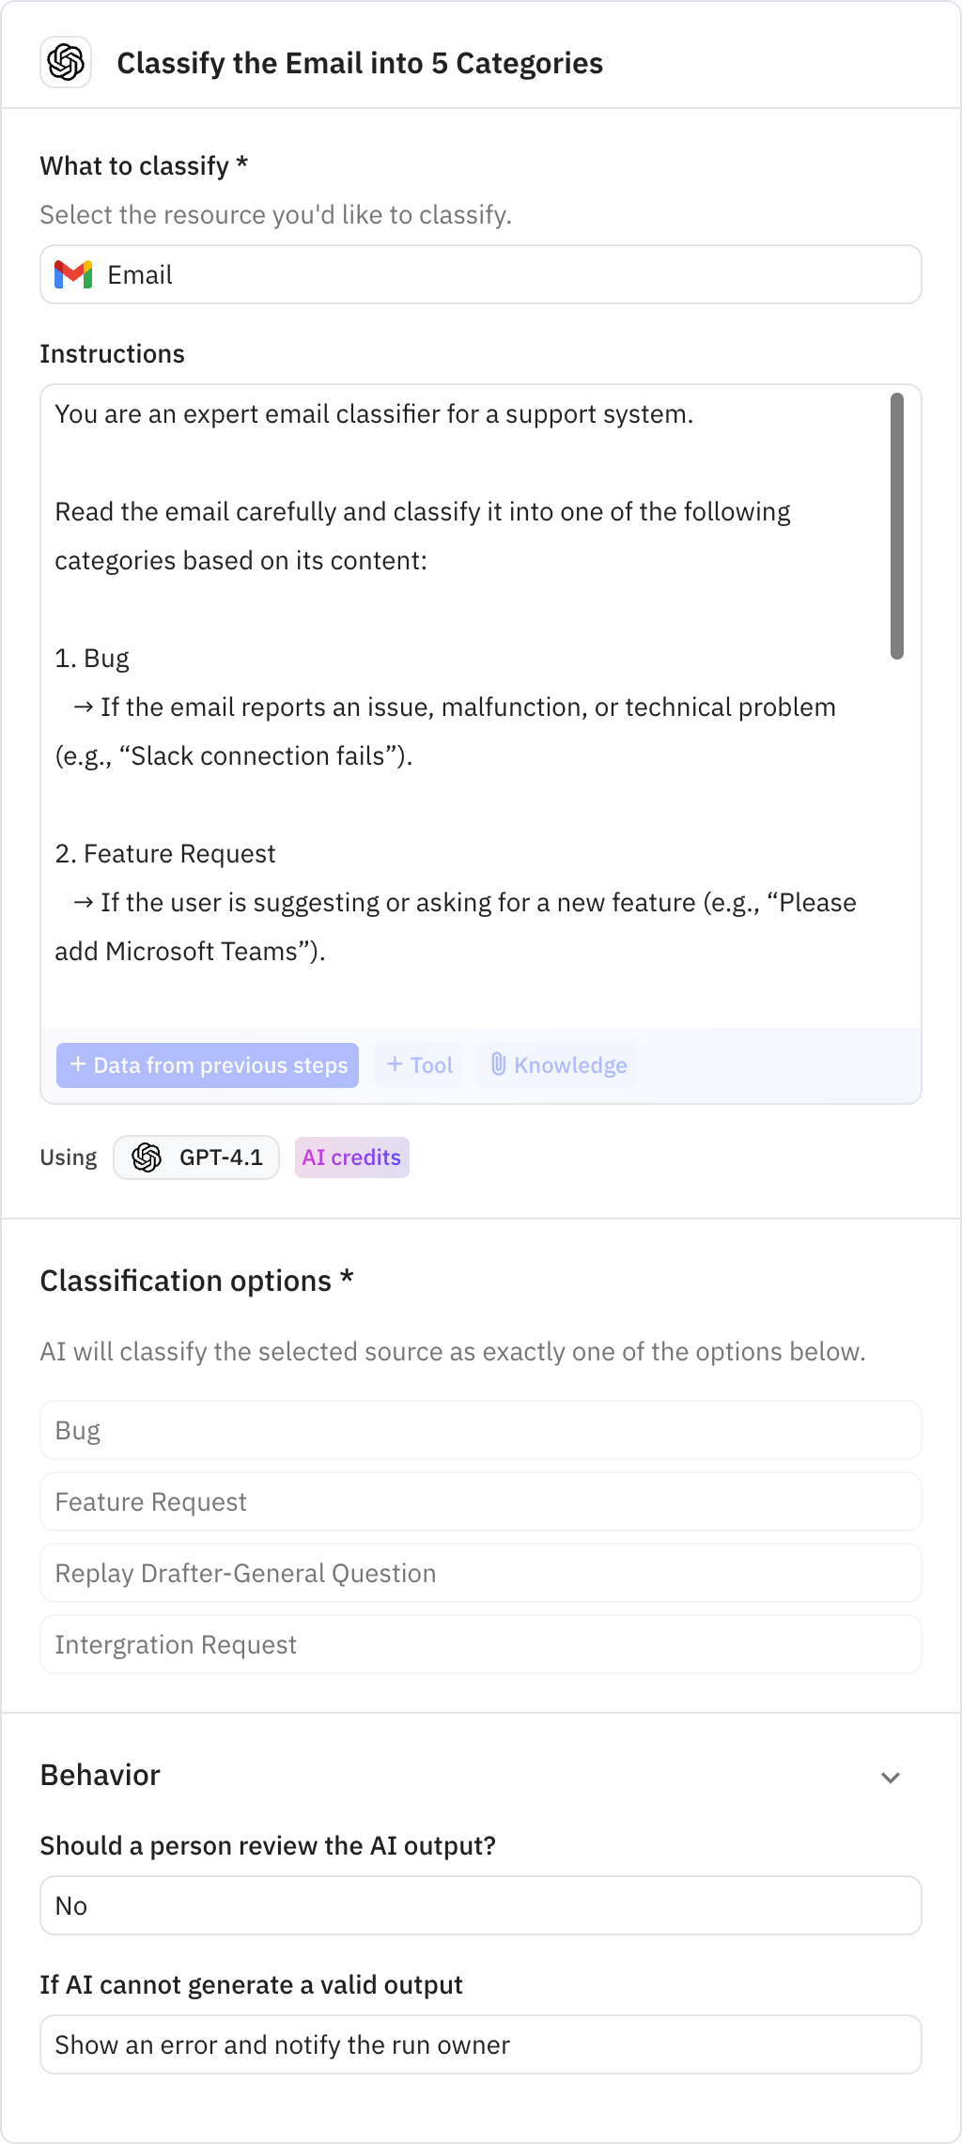
Task: Select the Feature Request classification option
Action: coord(480,1500)
